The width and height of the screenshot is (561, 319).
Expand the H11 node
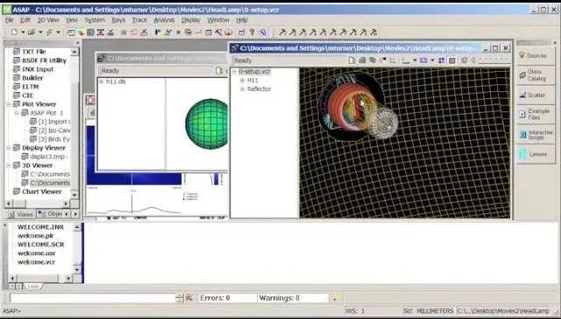[x=243, y=81]
